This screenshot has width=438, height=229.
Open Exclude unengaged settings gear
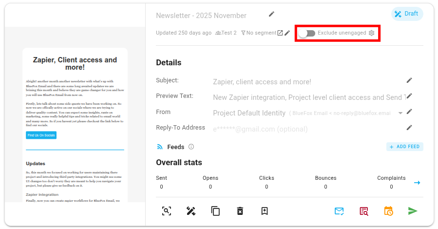pyautogui.click(x=372, y=33)
